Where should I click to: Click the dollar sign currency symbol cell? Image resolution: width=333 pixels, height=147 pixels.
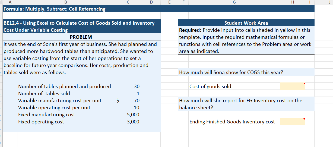point(118,100)
